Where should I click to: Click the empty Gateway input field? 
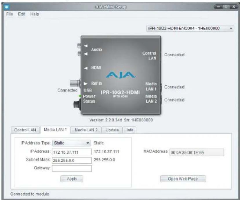tap(72, 168)
